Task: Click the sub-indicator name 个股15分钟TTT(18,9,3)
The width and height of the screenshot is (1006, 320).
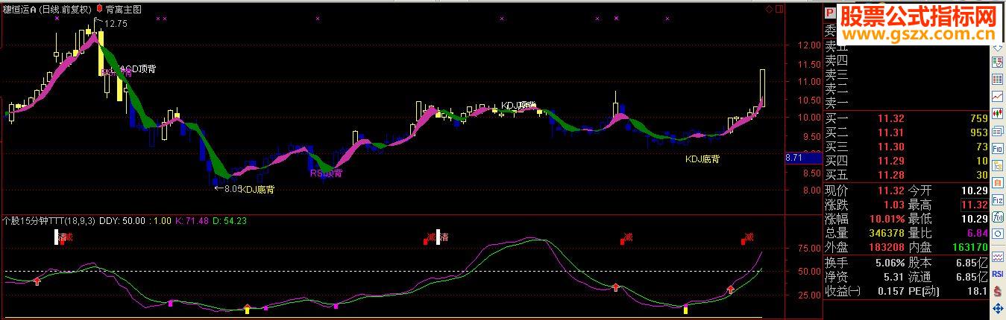Action: [x=48, y=220]
